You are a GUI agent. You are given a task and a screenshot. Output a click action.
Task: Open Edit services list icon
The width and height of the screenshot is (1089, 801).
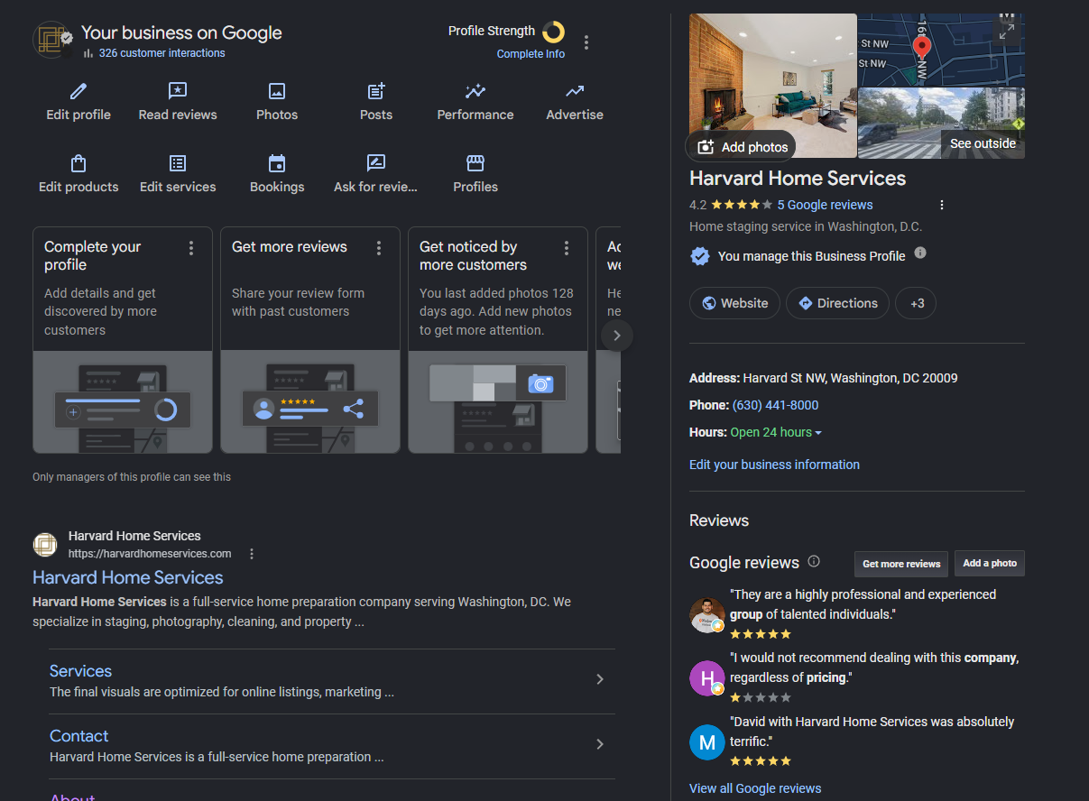pyautogui.click(x=178, y=163)
